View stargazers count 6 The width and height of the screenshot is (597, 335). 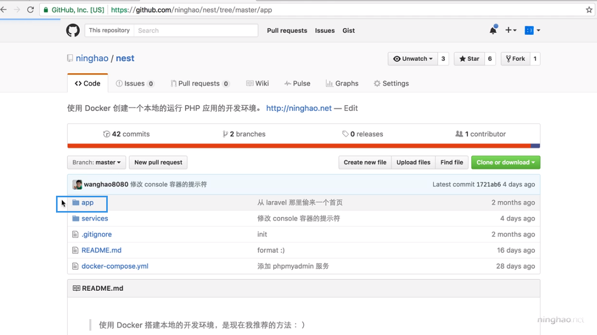pos(490,59)
